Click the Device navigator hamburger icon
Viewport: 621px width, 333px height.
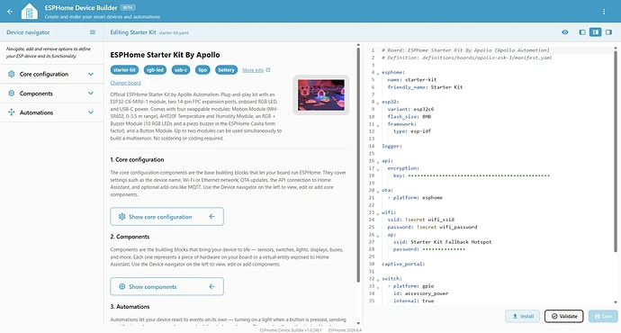[x=93, y=32]
